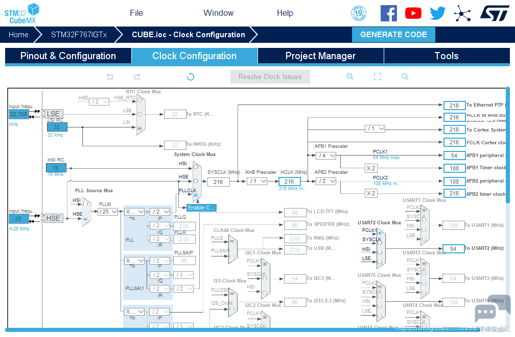Image resolution: width=515 pixels, height=337 pixels.
Task: Click the LSI RC 32 value box
Action: pyautogui.click(x=57, y=127)
